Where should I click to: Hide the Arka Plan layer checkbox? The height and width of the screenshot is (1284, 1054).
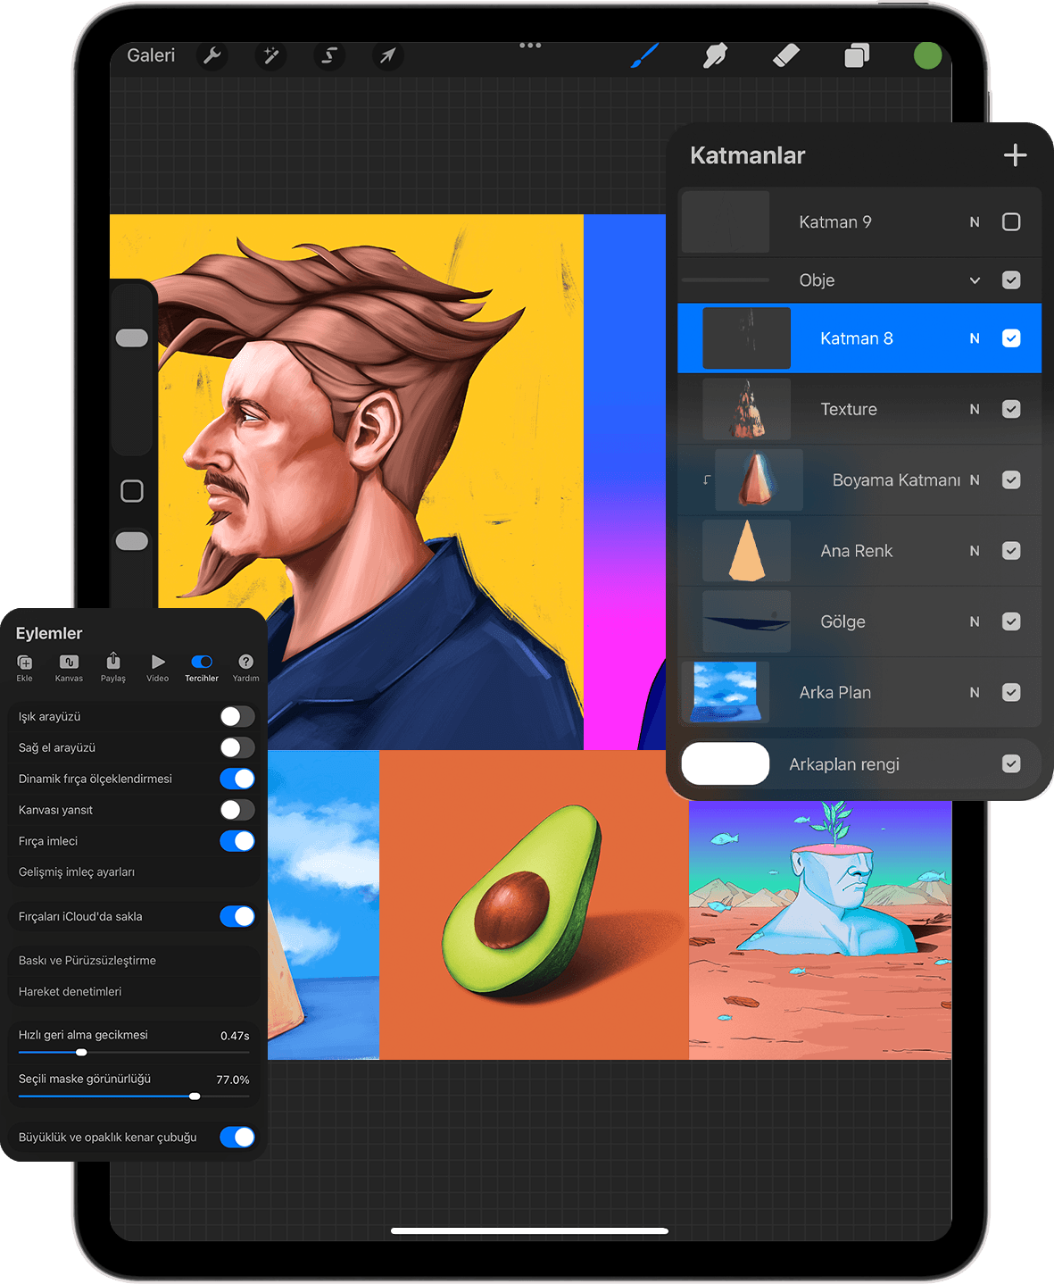point(1011,692)
